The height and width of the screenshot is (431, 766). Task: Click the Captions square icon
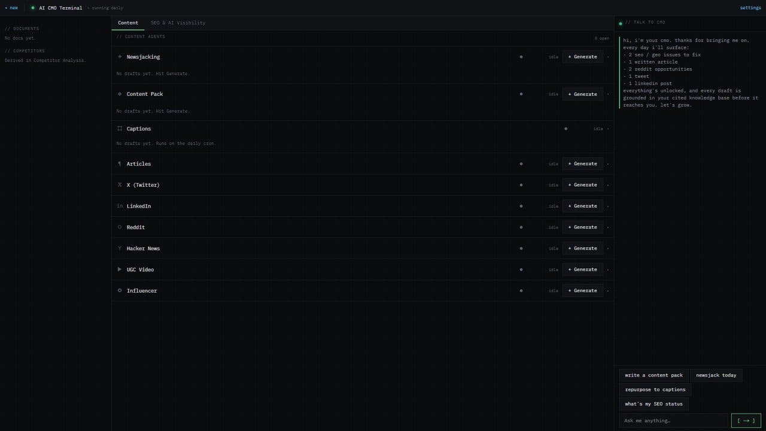pos(120,129)
